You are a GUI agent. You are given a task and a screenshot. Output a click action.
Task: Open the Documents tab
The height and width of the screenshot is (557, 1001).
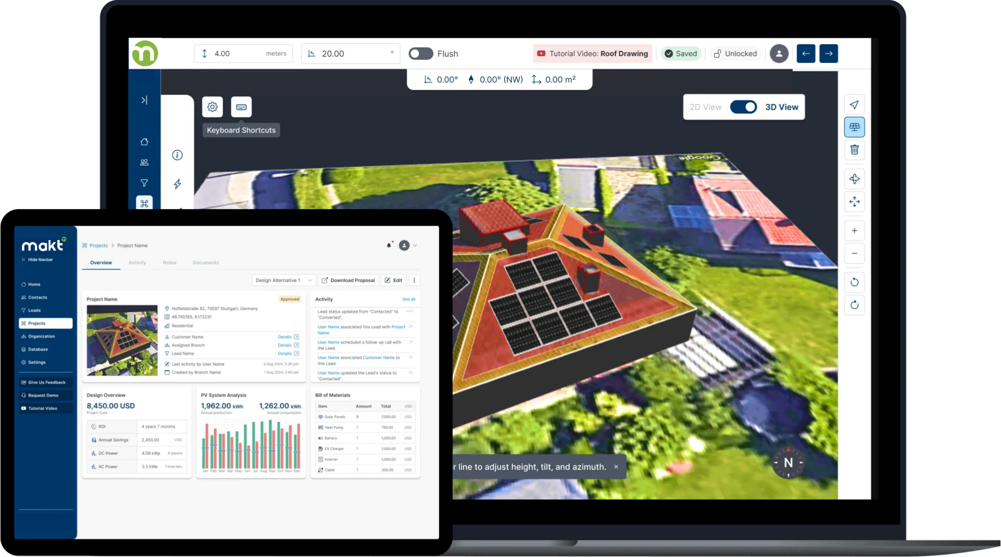point(206,263)
